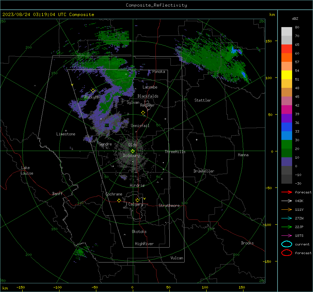Click the Drumheller label
This screenshot has height=292, width=313.
tap(204, 171)
